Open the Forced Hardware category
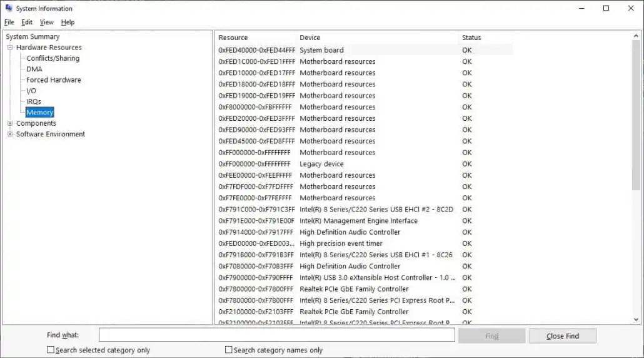 (x=53, y=79)
